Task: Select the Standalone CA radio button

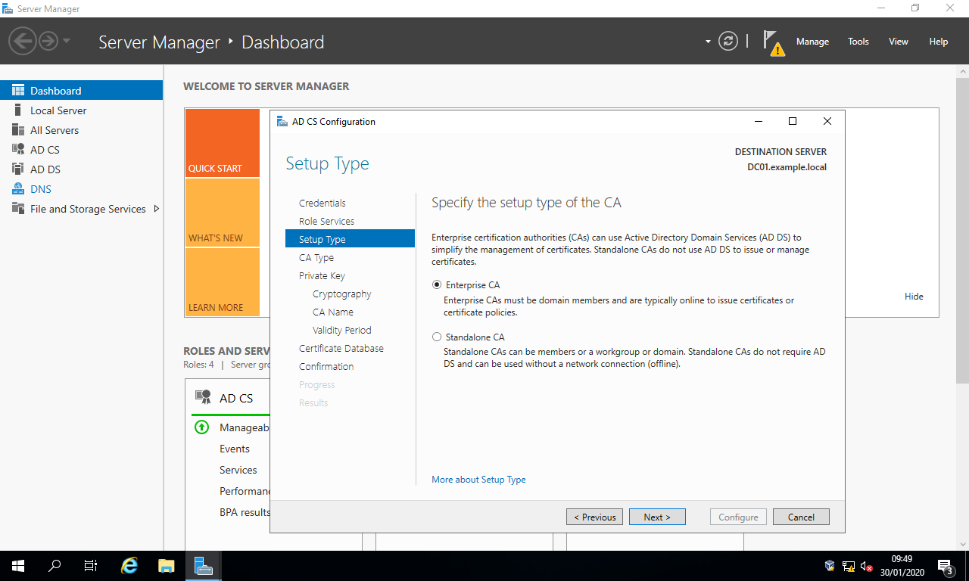Action: click(x=437, y=337)
